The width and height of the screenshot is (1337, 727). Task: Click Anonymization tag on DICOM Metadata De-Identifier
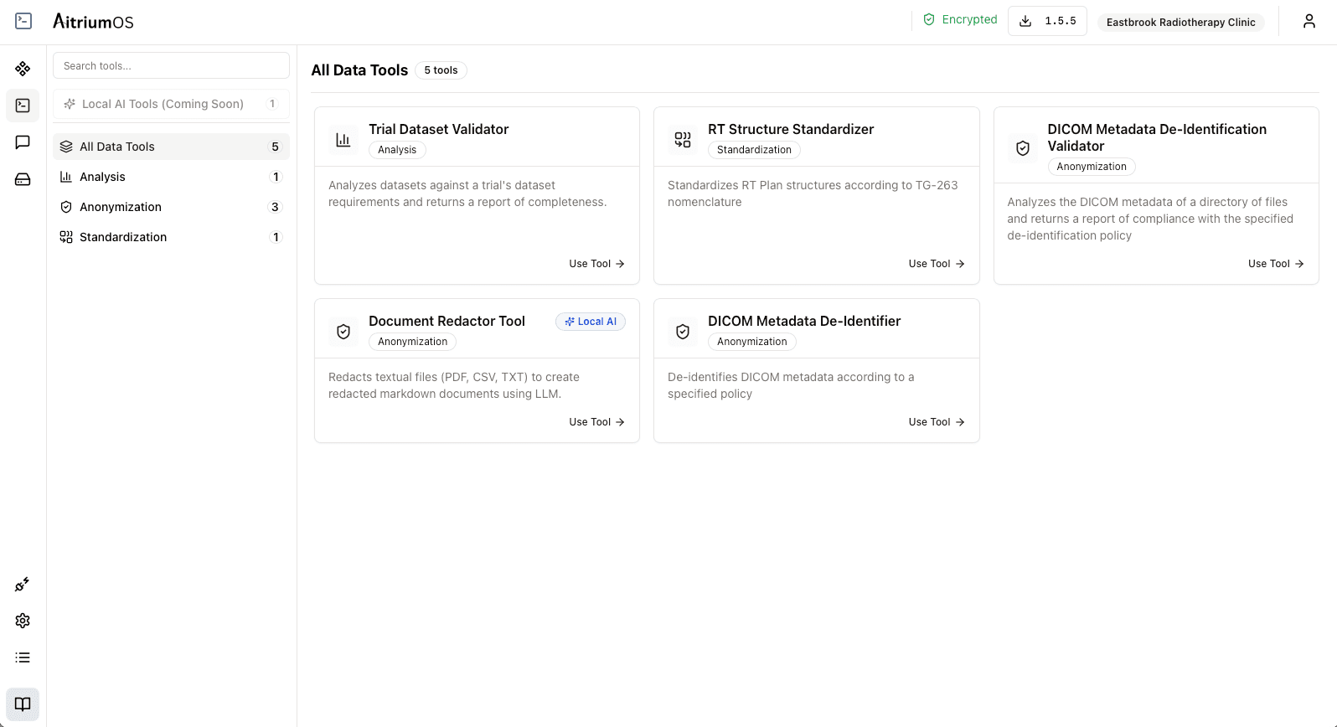click(752, 342)
